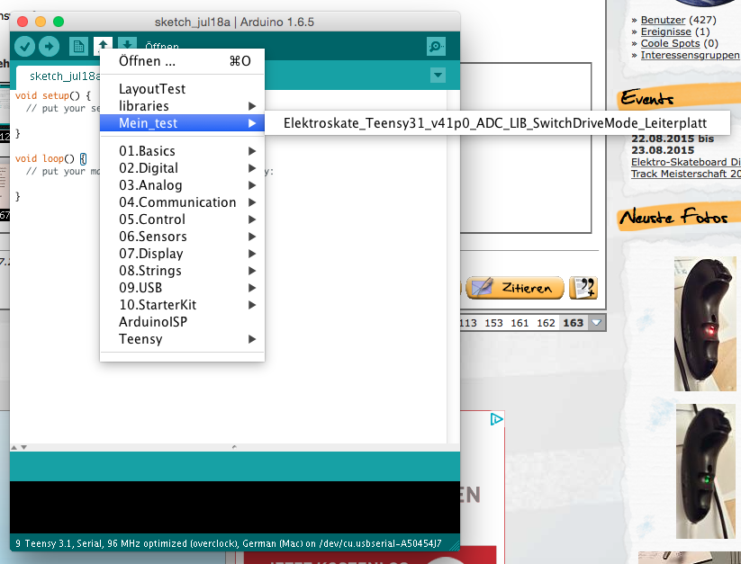This screenshot has width=741, height=564.
Task: Click the AdChoices icon on the advertisement
Action: (496, 419)
